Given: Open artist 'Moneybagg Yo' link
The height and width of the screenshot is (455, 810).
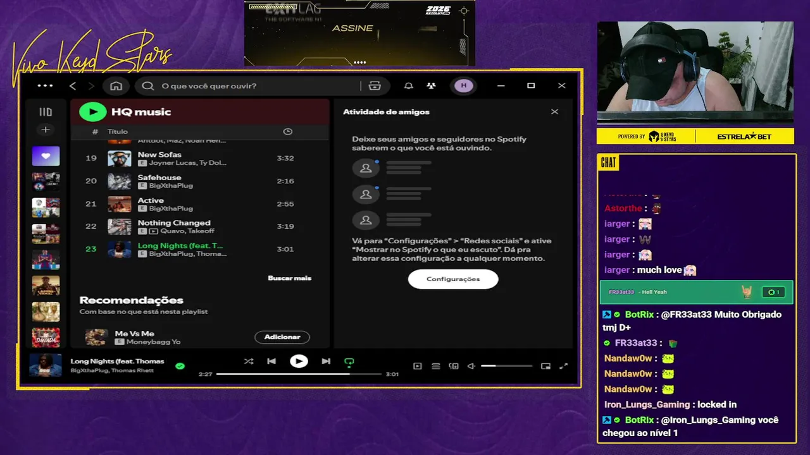Looking at the screenshot, I should click(153, 342).
